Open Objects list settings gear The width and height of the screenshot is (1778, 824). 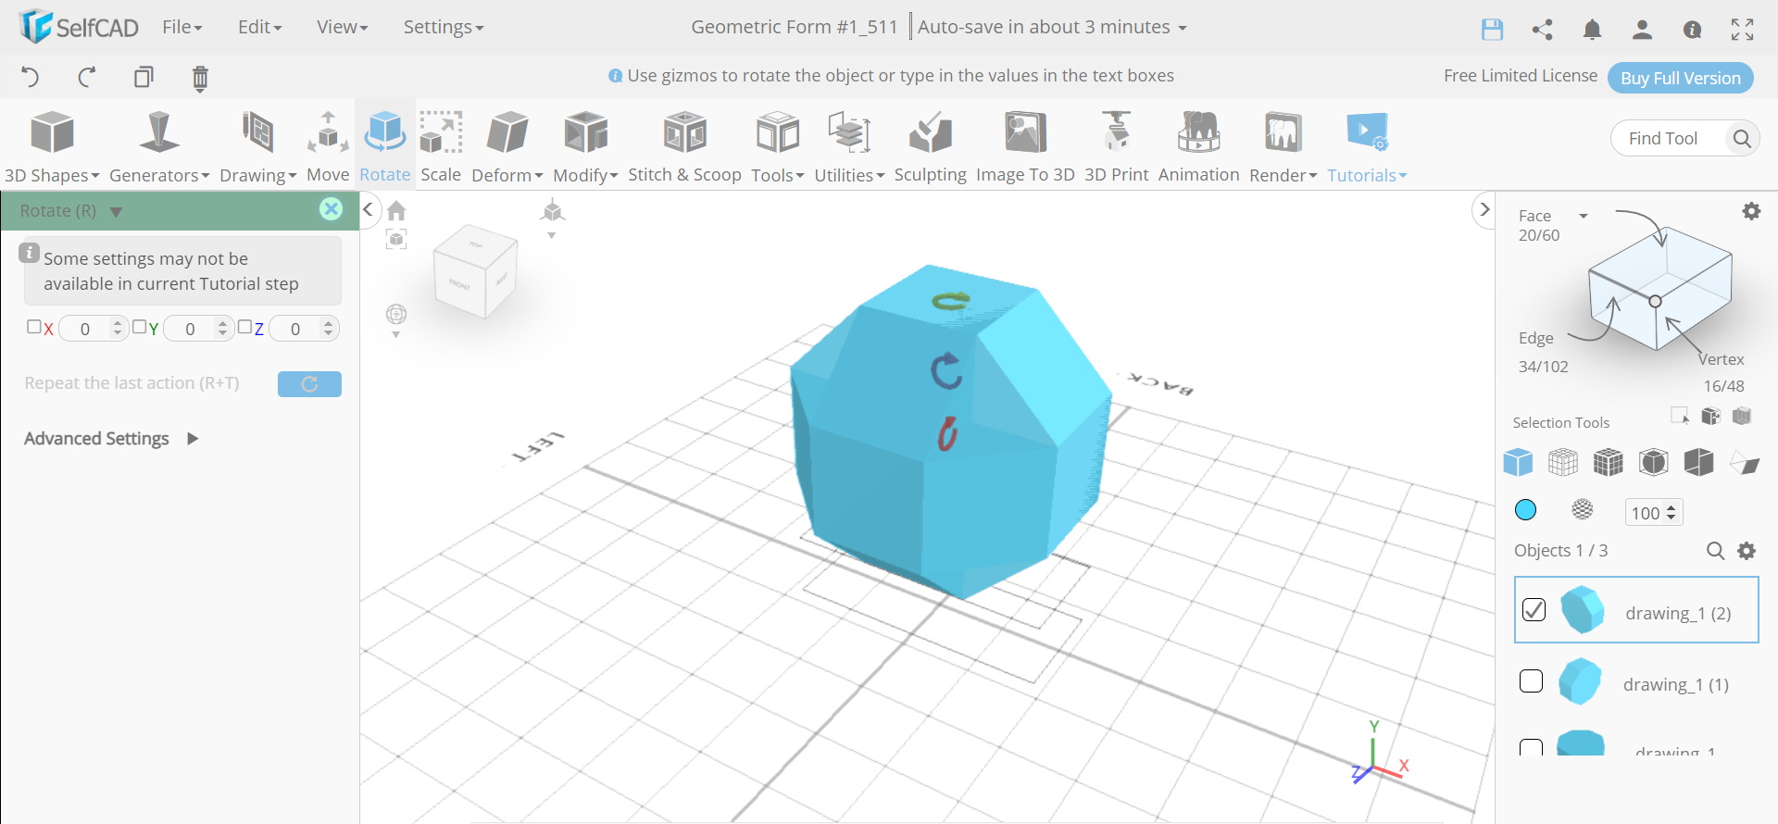1747,551
